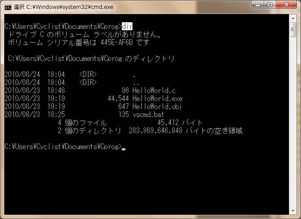Click the 44,544 file size value
301x219 pixels.
118,98
